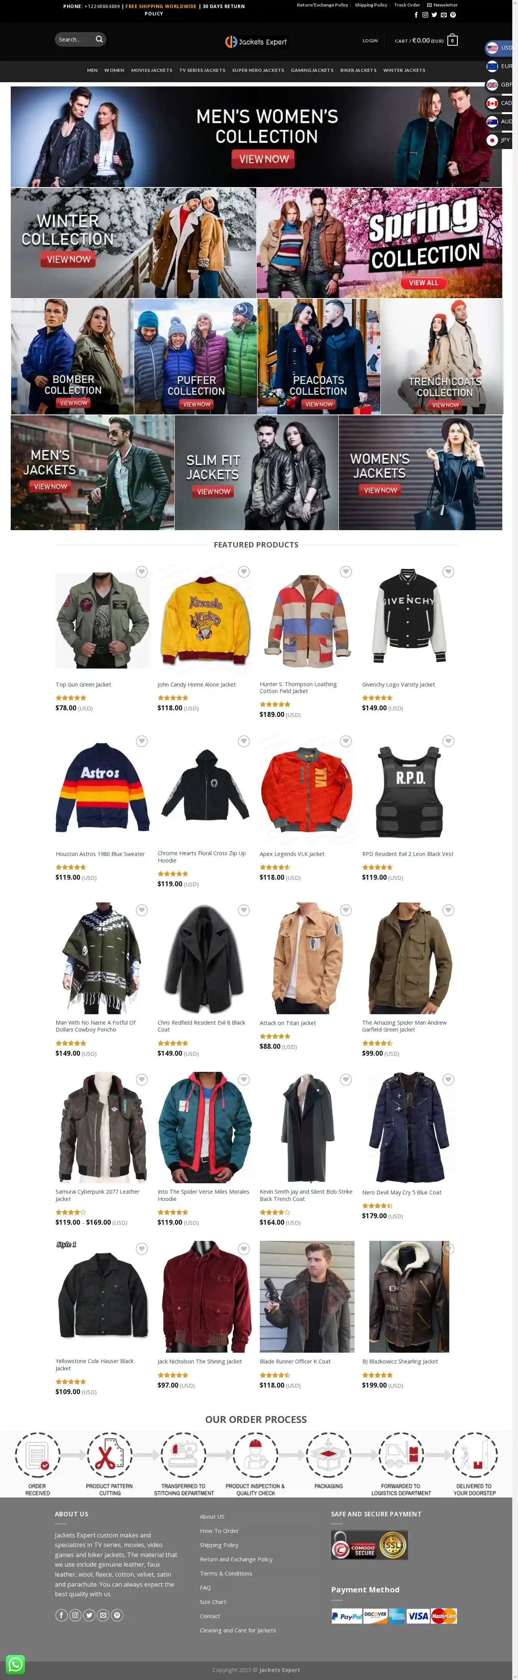This screenshot has height=1680, width=518.
Task: Click the Instagram icon in top bar
Action: point(425,15)
